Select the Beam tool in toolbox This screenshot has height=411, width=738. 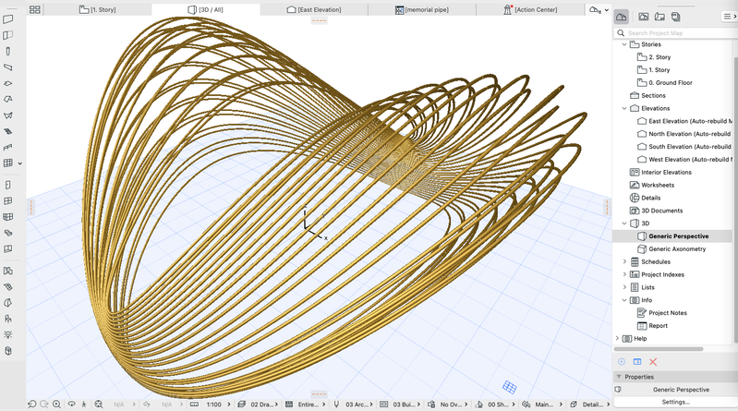[x=8, y=67]
